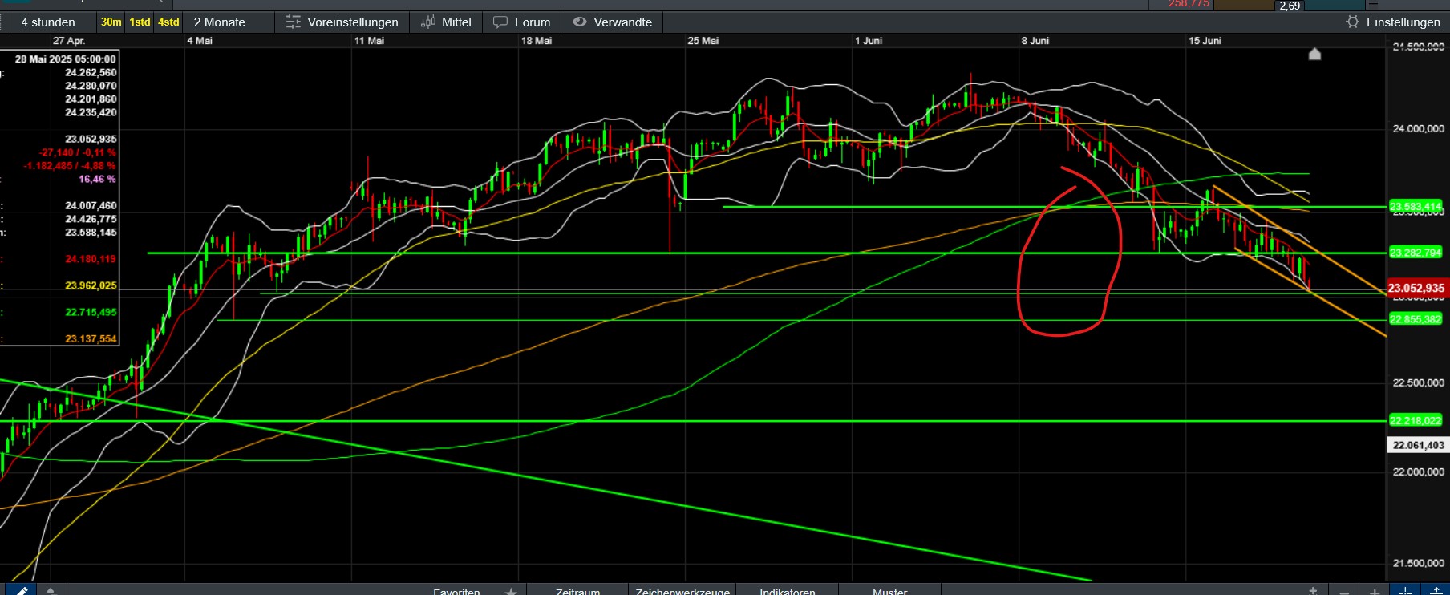Screen dimensions: 1450x595
Task: Click the '25 Mai' date on time axis
Action: pyautogui.click(x=703, y=41)
